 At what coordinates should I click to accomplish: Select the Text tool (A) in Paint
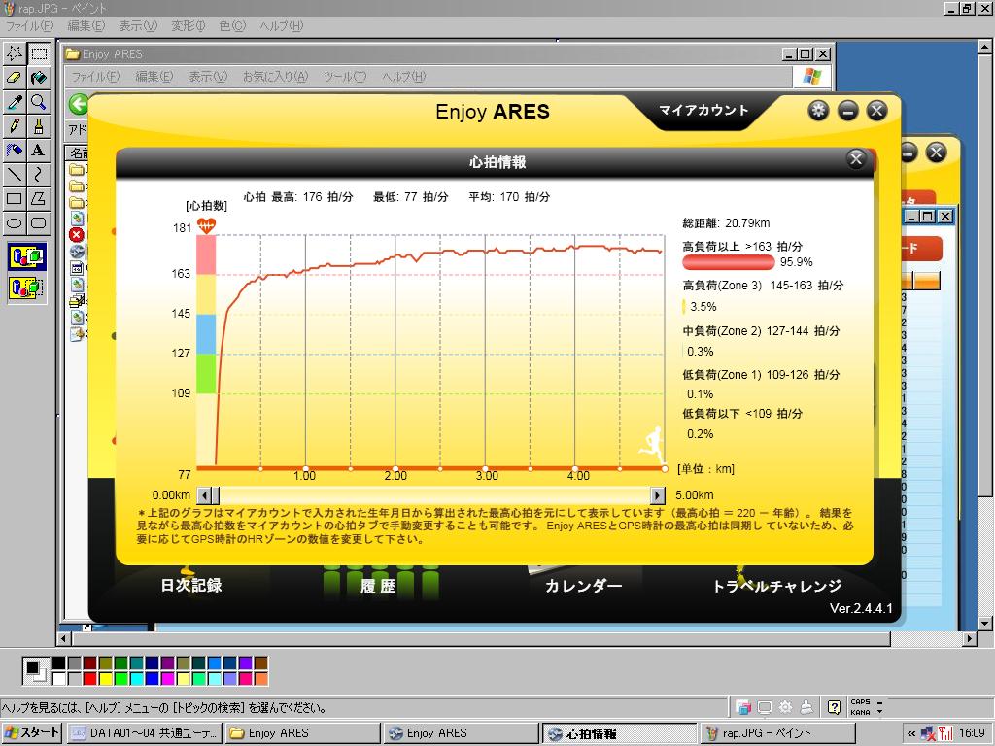(39, 150)
